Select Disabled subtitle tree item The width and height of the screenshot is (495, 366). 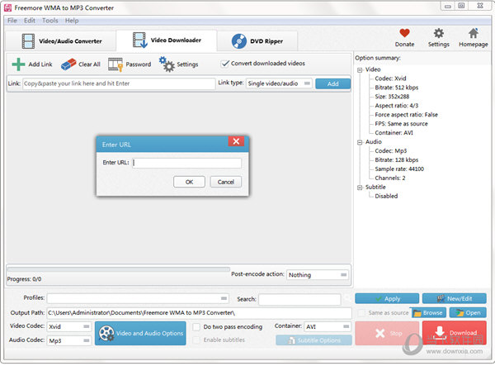pyautogui.click(x=386, y=196)
